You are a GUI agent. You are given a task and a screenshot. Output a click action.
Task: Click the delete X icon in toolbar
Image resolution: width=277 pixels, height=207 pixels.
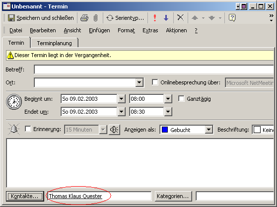tap(180, 18)
